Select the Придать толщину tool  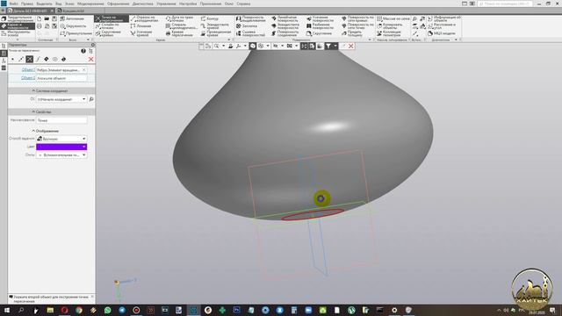(x=351, y=33)
